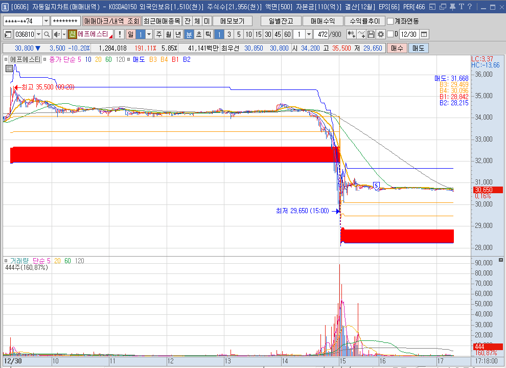The image size is (506, 368).
Task: Toggle the D date checkbox
Action: click(x=390, y=34)
